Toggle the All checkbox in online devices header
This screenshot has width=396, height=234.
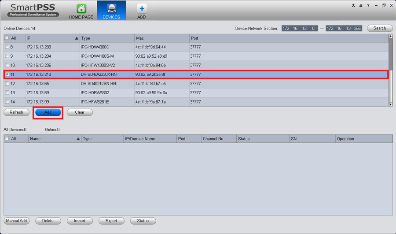click(x=7, y=38)
